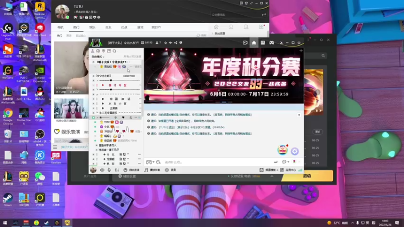Open WeChat desktop shortcut

(40, 179)
